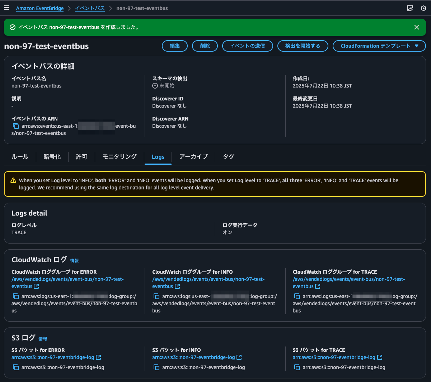Copy the S3 bucket ARN for INFO
Image resolution: width=431 pixels, height=382 pixels.
tap(156, 367)
